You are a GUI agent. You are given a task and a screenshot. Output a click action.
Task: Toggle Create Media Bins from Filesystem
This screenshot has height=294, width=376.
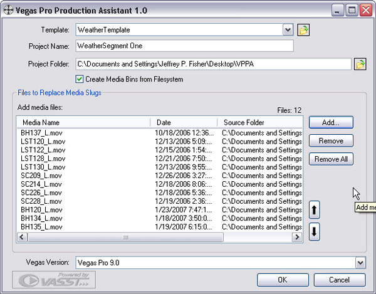(x=80, y=79)
